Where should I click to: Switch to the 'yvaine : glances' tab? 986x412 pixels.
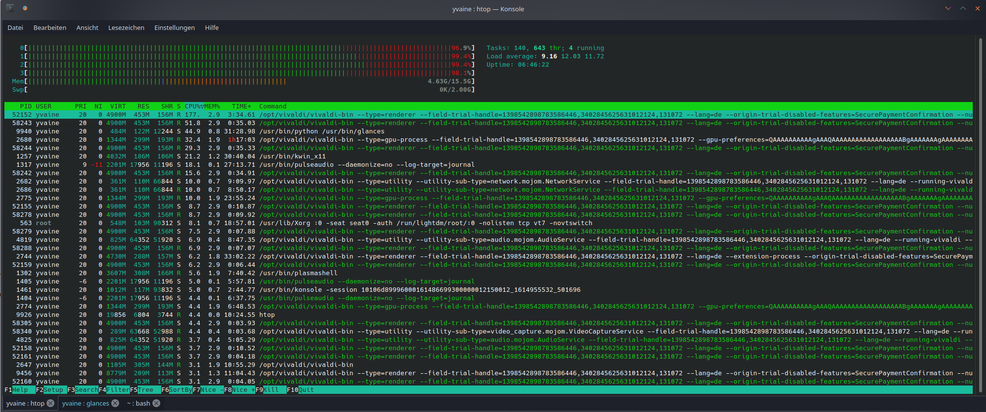click(x=86, y=403)
